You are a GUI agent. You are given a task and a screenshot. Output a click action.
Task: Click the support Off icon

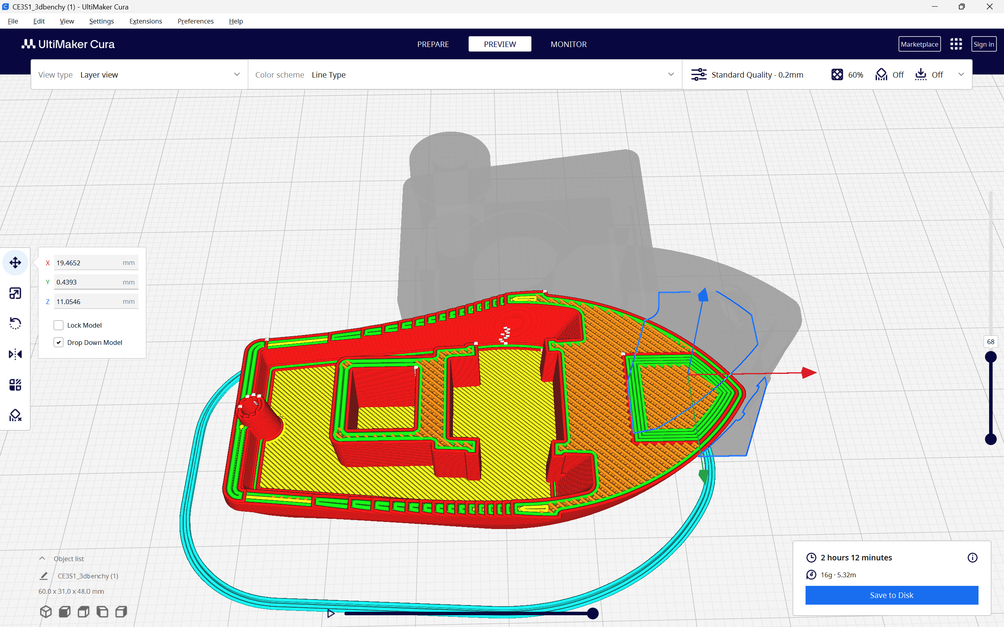tap(881, 74)
